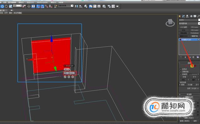This screenshot has height=124, width=200.
Task: Click the object color swatch beside name
Action: click(x=199, y=20)
